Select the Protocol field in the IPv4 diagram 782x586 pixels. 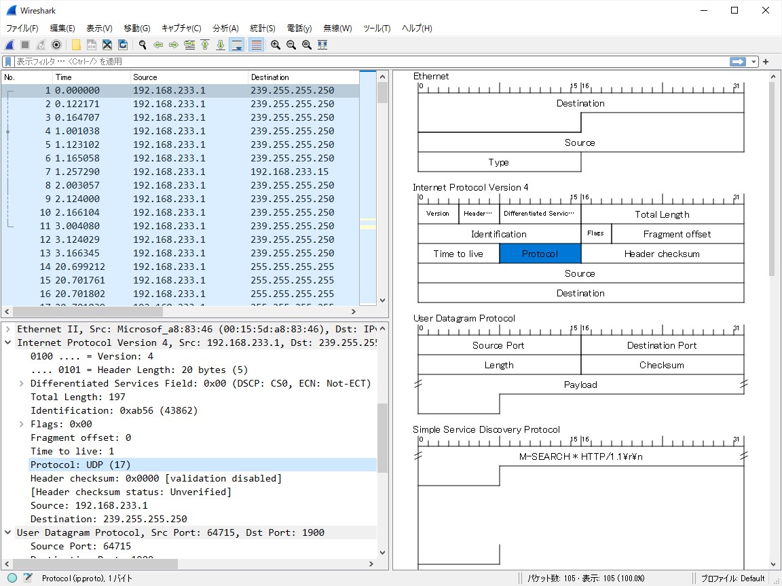pos(540,253)
